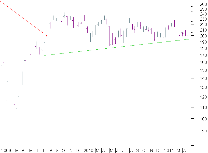Click the 170 price axis label
Screen dimensions: 208x153
click(x=203, y=55)
